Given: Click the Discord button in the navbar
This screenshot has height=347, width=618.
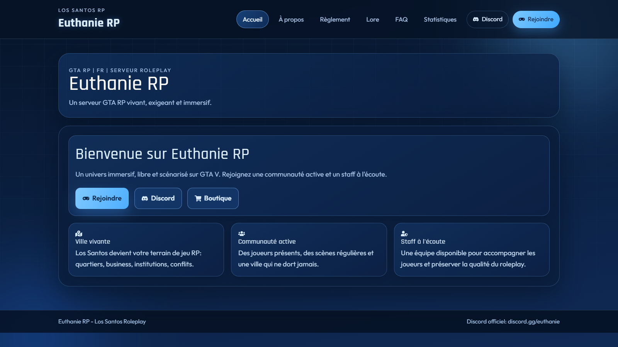Looking at the screenshot, I should [x=487, y=19].
